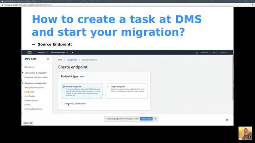This screenshot has width=255, height=143.
Task: Collapse the Resource management section
Action: click(x=23, y=83)
